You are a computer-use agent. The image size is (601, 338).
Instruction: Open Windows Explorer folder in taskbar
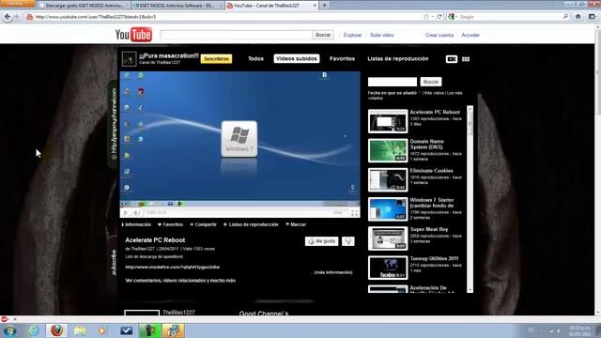tap(80, 330)
